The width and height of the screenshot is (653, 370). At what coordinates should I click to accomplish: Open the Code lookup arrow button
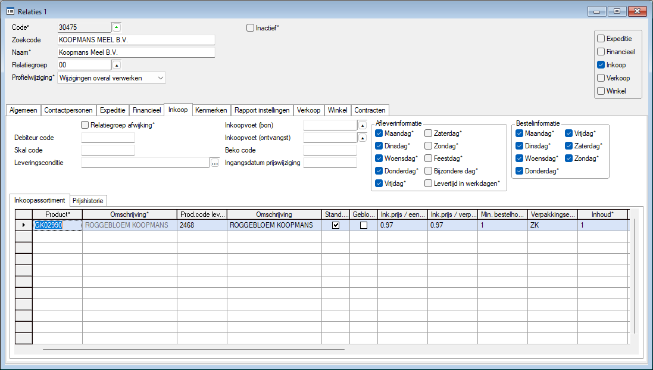(117, 27)
